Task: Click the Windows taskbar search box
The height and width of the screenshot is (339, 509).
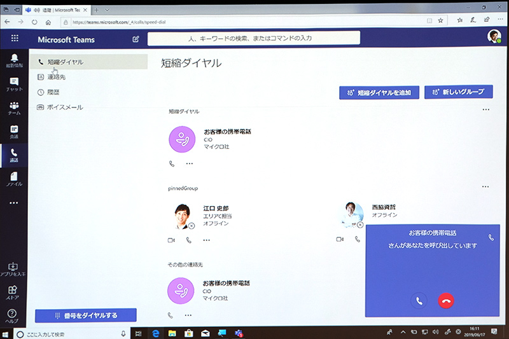Action: click(71, 334)
